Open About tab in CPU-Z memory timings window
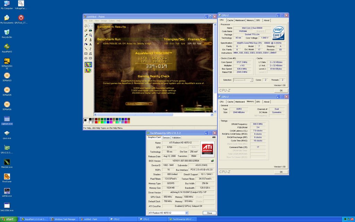 267,102
